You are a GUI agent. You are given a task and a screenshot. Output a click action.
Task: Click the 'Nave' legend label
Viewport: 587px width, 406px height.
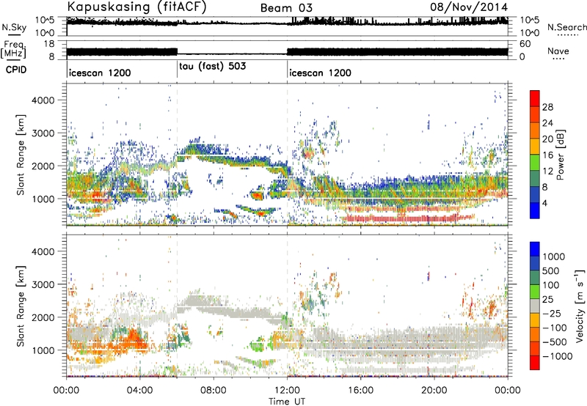(558, 51)
